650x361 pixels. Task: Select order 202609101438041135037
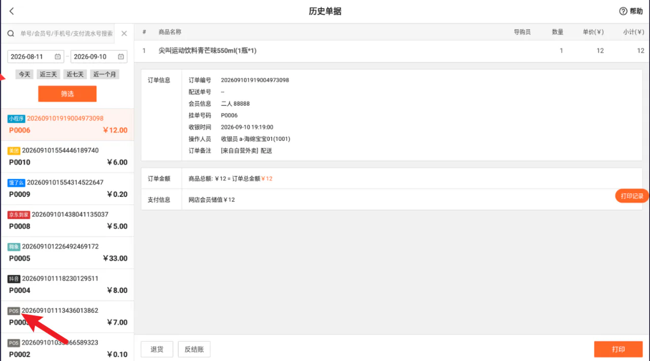(x=68, y=221)
